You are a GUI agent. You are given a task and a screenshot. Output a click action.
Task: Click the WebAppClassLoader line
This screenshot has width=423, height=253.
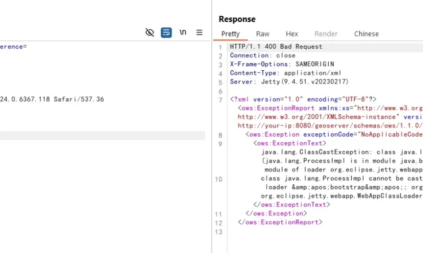coord(342,196)
